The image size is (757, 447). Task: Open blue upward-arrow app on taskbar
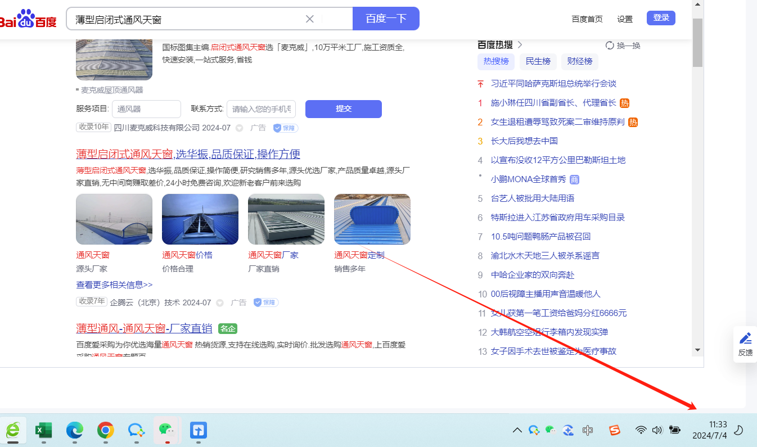coord(198,430)
